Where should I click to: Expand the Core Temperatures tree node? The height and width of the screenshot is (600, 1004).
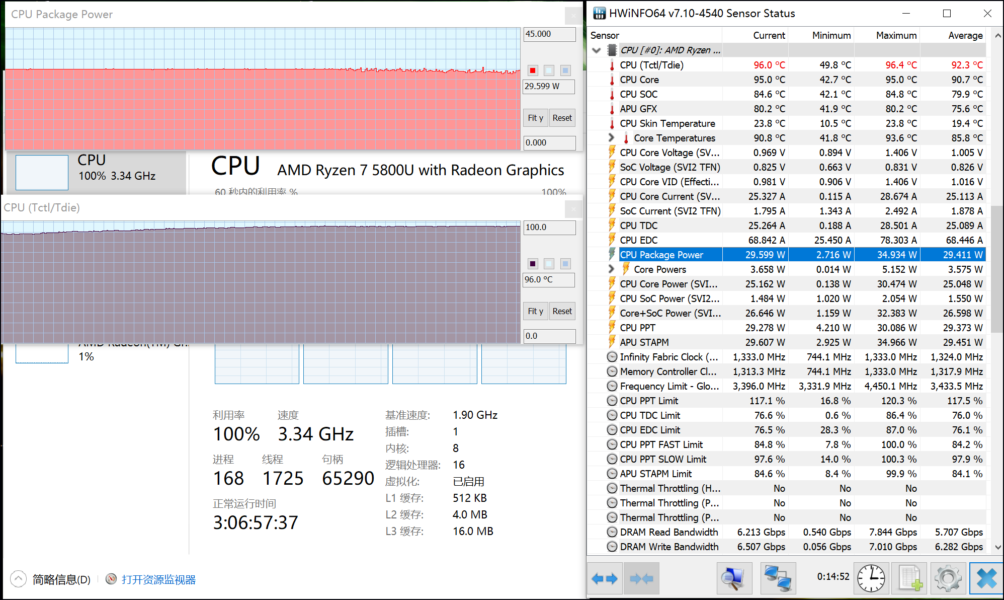611,137
